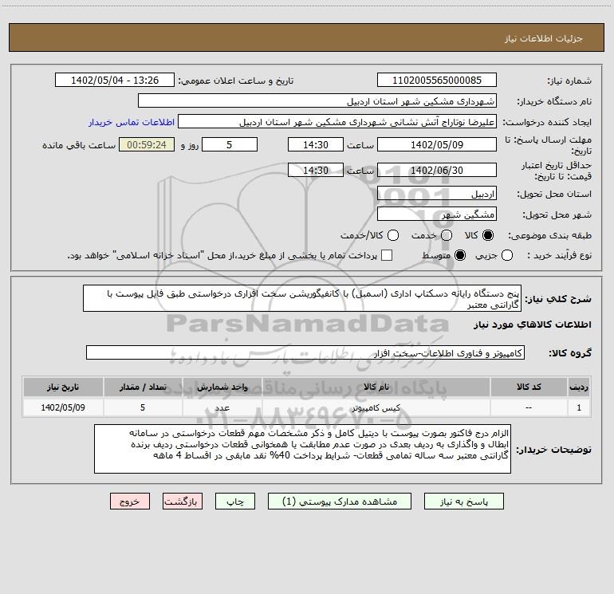This screenshot has height=594, width=614.
Task: Click the توضیحات خریدار text area
Action: point(302,449)
